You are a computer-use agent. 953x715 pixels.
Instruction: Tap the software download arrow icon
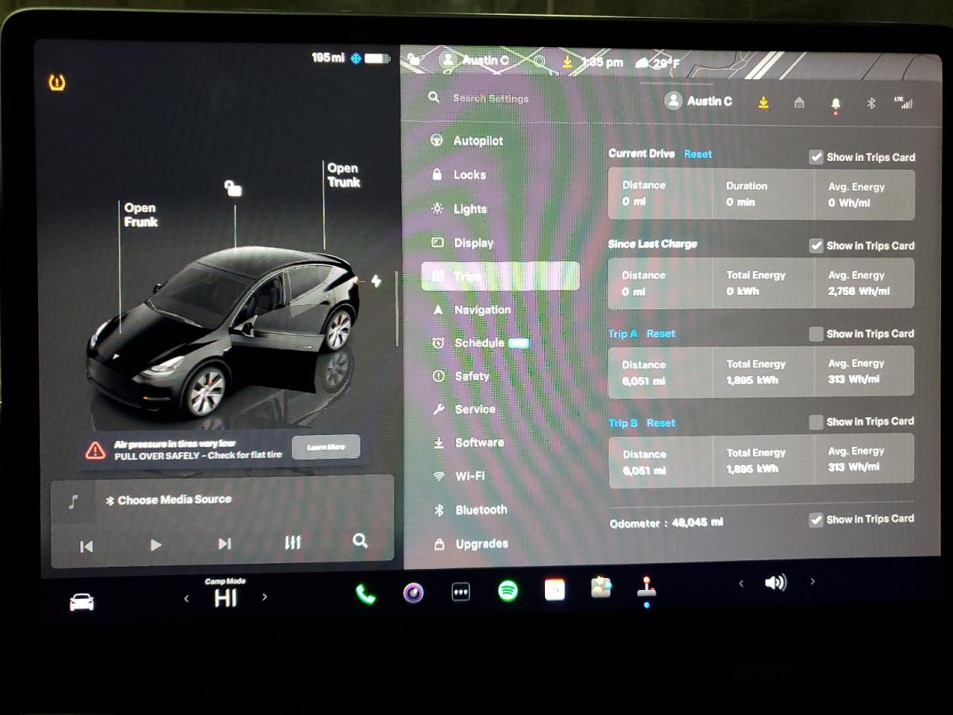[x=763, y=103]
